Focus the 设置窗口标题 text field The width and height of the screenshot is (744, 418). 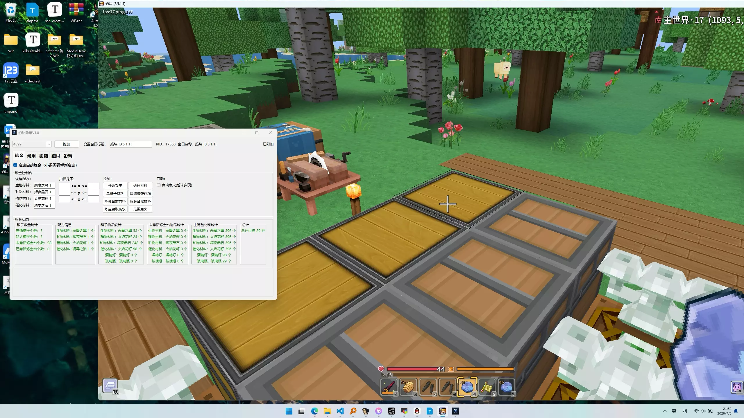[131, 144]
